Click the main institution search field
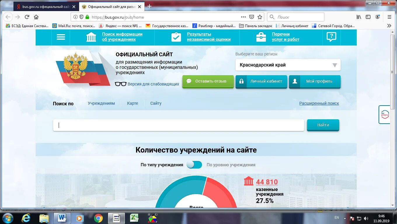The width and height of the screenshot is (397, 224). 179,125
